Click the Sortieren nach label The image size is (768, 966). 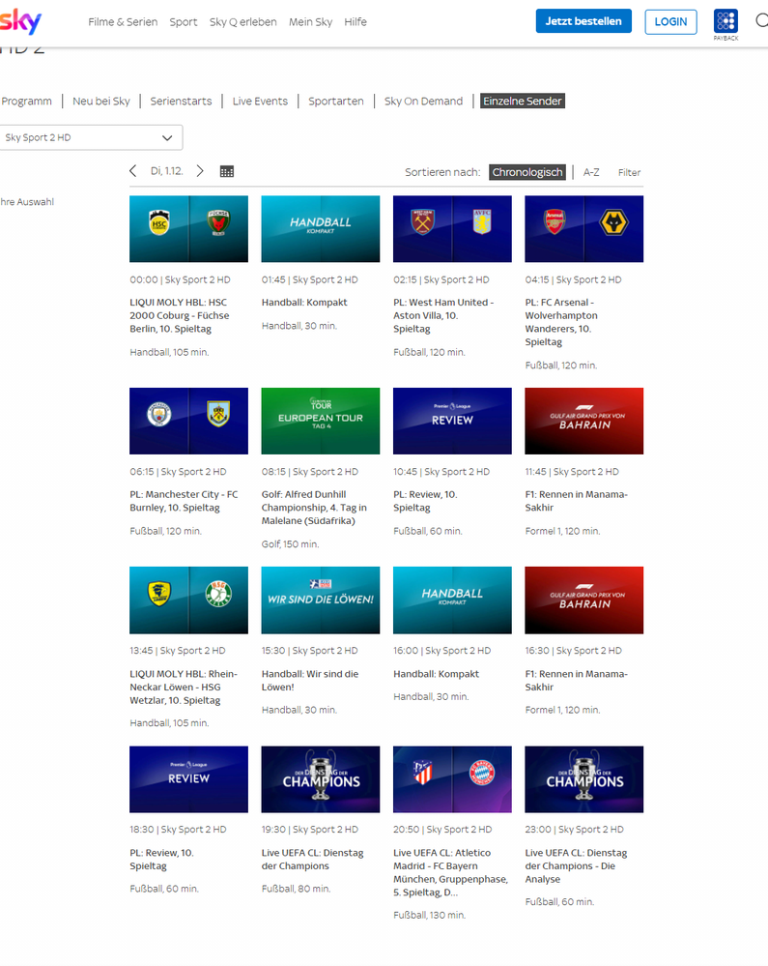click(x=442, y=172)
